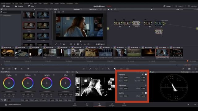Switch to the Media page
Screen dimensions: 198x111
[x=75, y=105]
